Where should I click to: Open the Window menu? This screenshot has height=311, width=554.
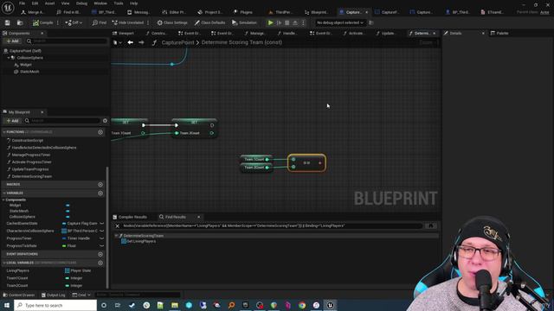(x=100, y=3)
